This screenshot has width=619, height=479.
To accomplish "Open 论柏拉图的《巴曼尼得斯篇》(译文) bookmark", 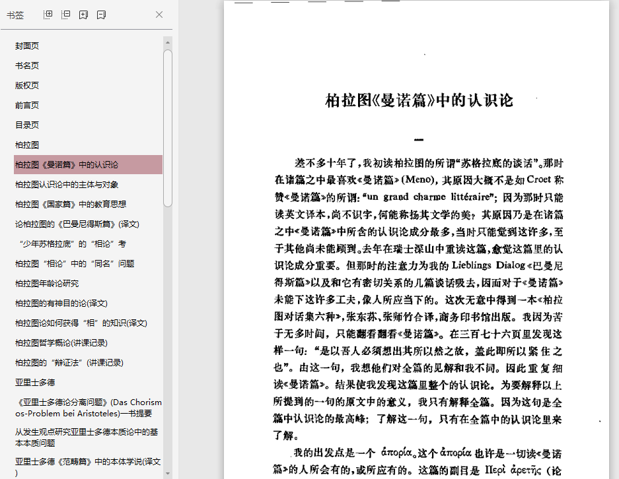I will click(x=77, y=224).
